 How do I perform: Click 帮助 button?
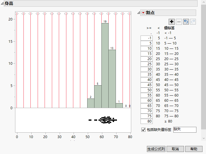coord(194,149)
